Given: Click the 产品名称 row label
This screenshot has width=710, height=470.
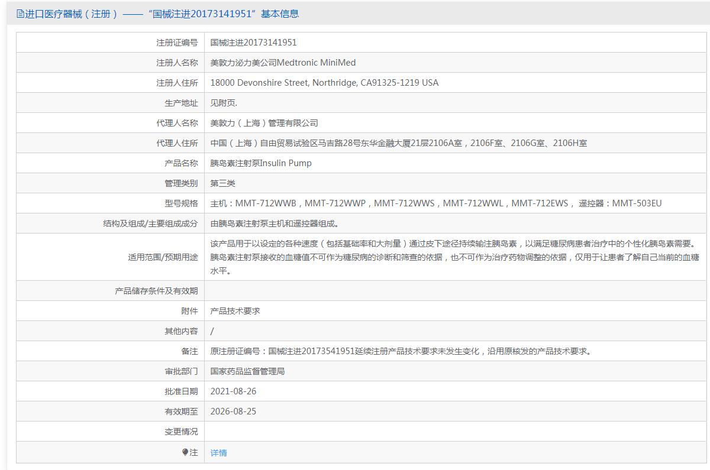Looking at the screenshot, I should [x=181, y=163].
